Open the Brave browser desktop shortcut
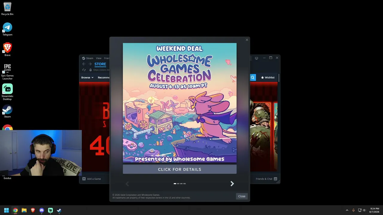 click(x=7, y=50)
